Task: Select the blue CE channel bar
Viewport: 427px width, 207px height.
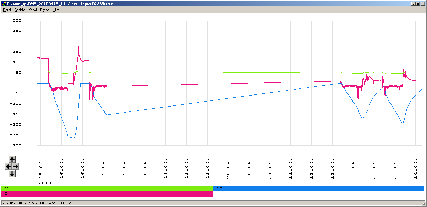Action: (318, 188)
